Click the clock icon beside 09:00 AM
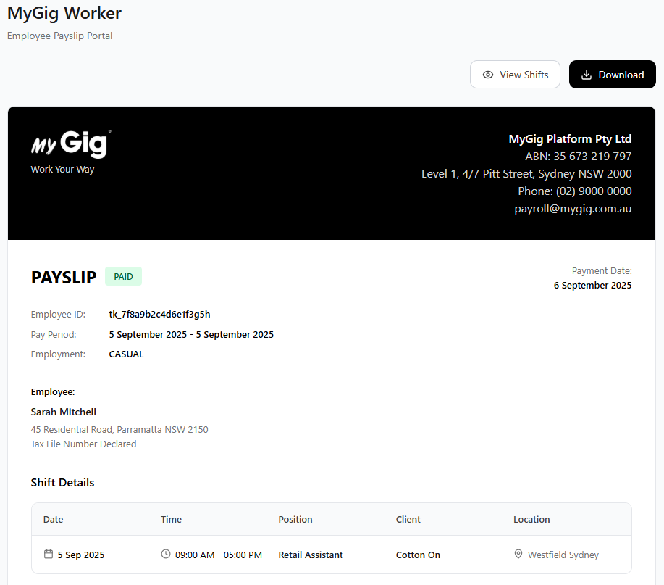Viewport: 664px width, 585px height. (x=166, y=554)
